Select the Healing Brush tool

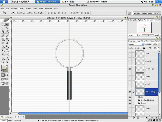pyautogui.click(x=3, y=36)
